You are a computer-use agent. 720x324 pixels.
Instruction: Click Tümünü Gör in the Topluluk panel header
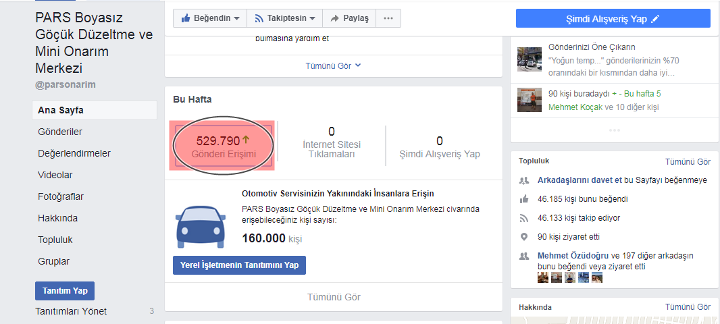(x=688, y=161)
